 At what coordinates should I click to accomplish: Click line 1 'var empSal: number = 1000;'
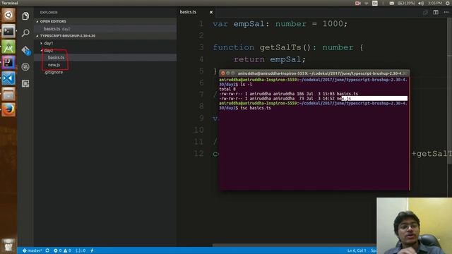(x=280, y=23)
